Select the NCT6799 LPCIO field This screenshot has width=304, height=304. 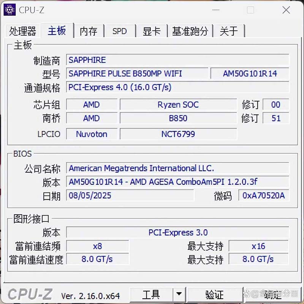tap(178, 134)
